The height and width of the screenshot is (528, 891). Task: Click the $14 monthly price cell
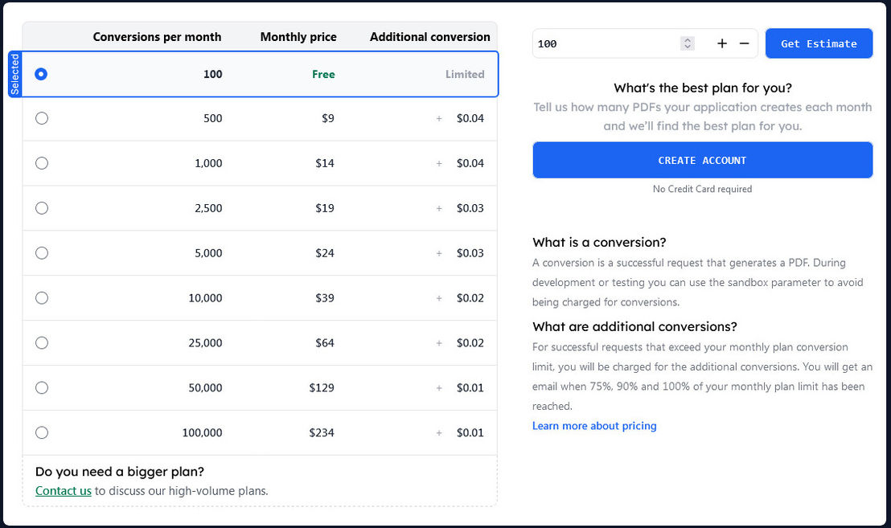tap(325, 163)
